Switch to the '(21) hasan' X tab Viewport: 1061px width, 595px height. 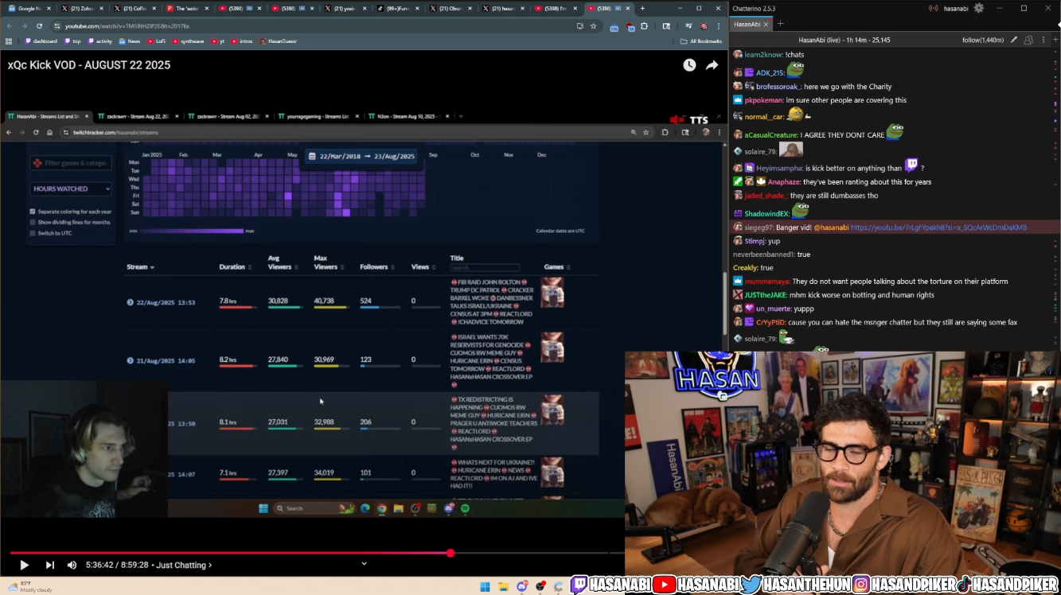click(x=505, y=8)
